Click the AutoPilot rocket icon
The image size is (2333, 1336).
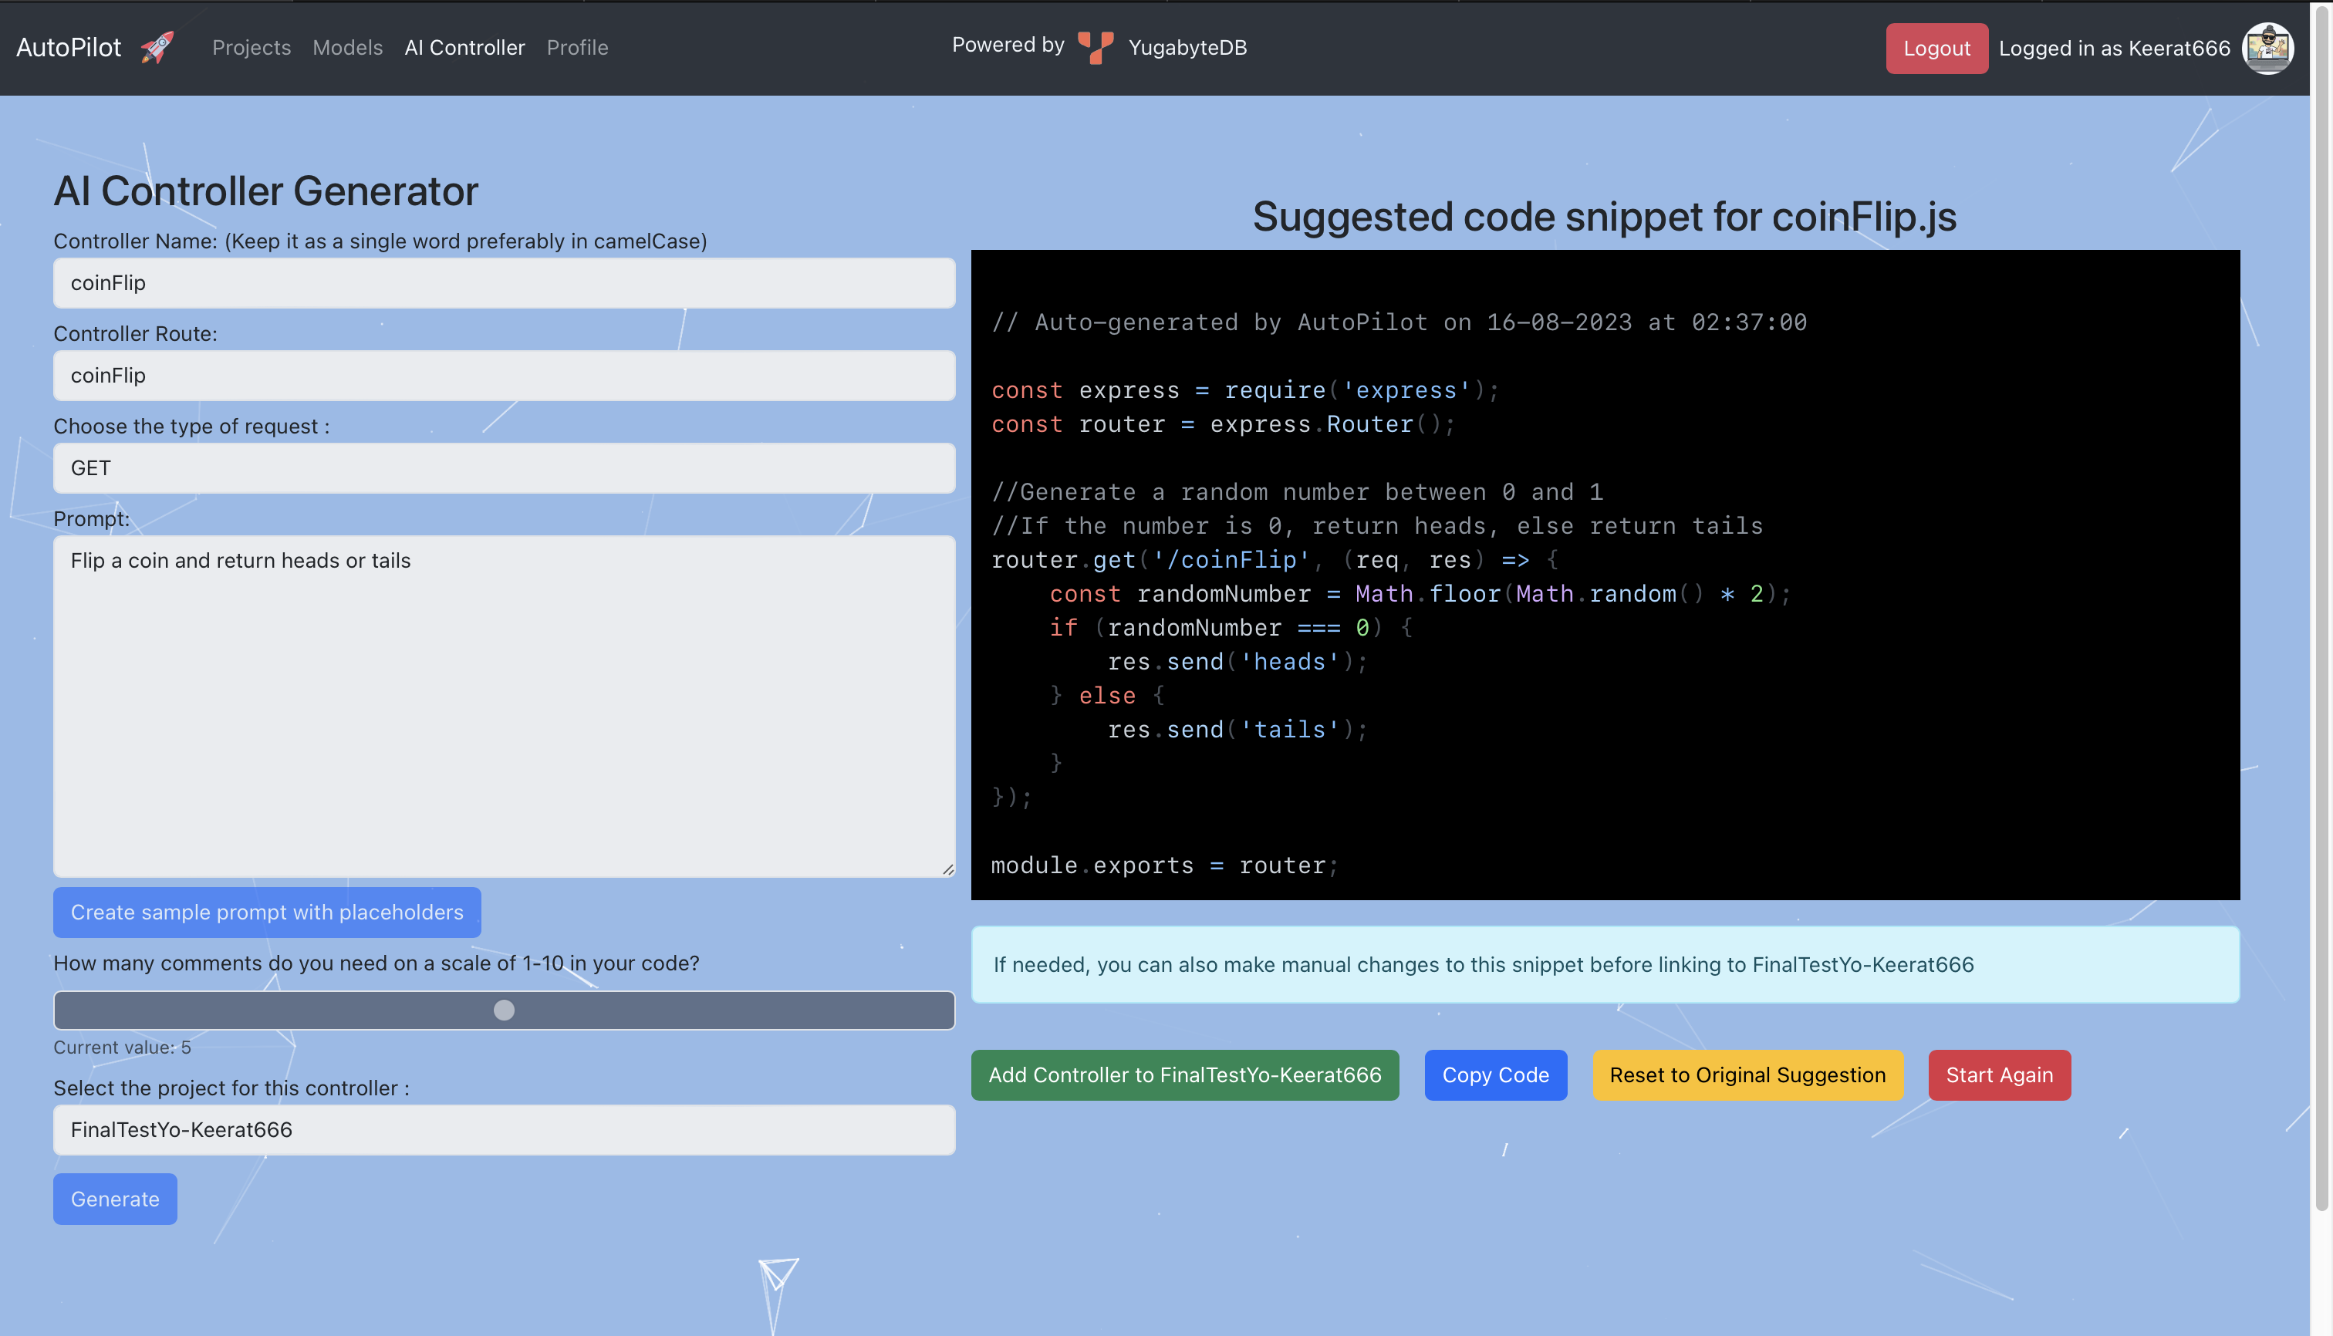point(157,48)
